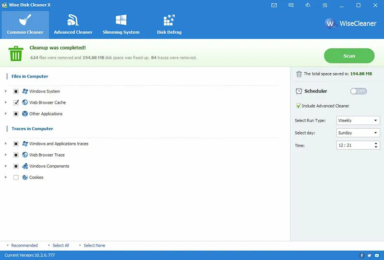Click the Facebook icon in the status bar
Screen dimensions: 384x260
[x=362, y=255]
